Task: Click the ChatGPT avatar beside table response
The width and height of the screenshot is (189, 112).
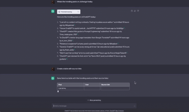Action: point(53,78)
